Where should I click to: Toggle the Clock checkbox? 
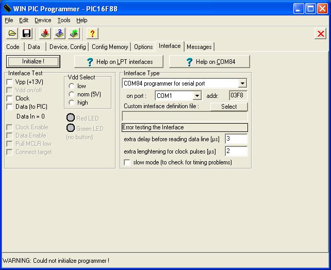pyautogui.click(x=9, y=98)
